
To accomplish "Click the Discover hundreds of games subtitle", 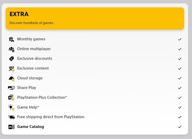I will 31,23.
